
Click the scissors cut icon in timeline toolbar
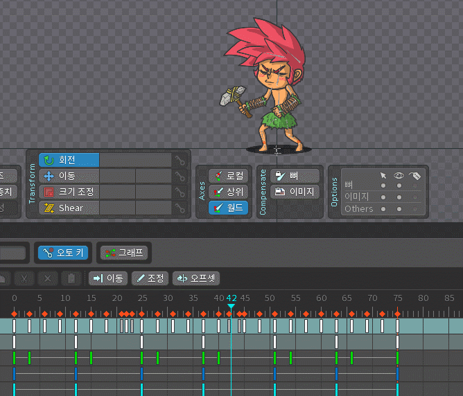pyautogui.click(x=24, y=278)
